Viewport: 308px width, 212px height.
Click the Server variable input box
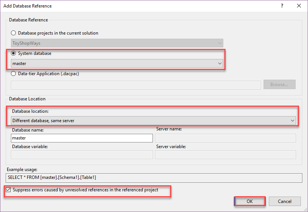(x=225, y=155)
